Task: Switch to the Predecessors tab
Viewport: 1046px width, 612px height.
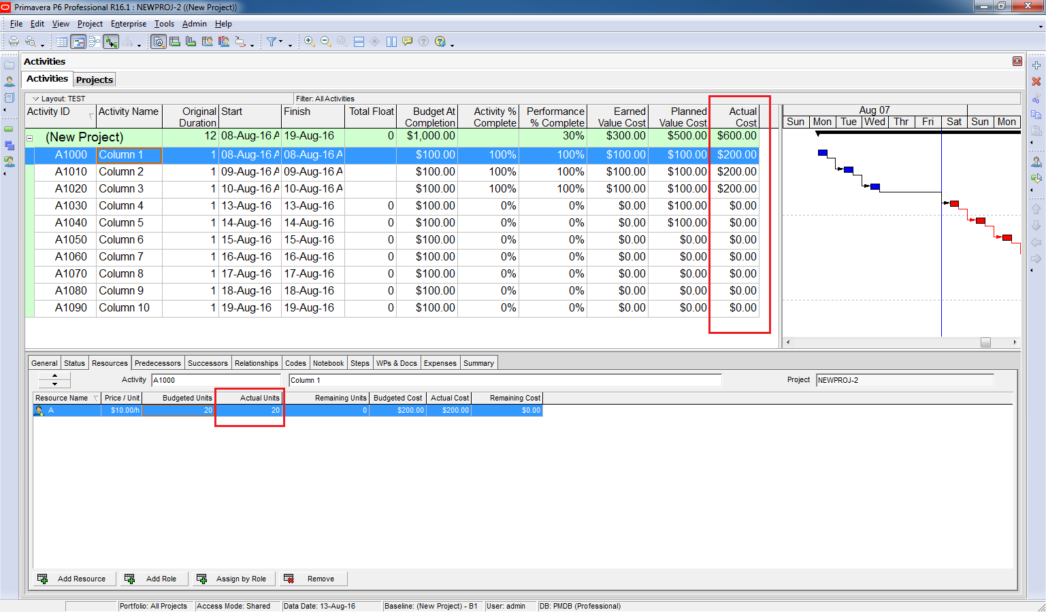Action: (157, 363)
